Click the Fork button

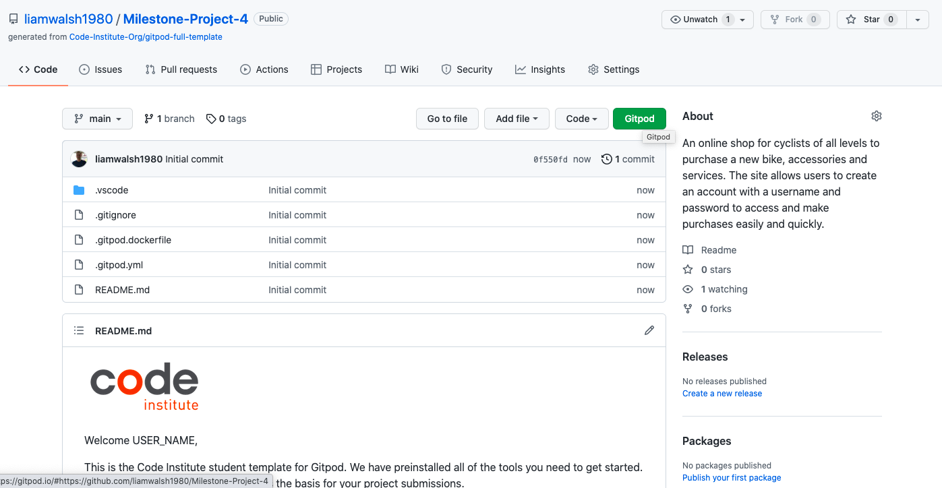(x=795, y=20)
